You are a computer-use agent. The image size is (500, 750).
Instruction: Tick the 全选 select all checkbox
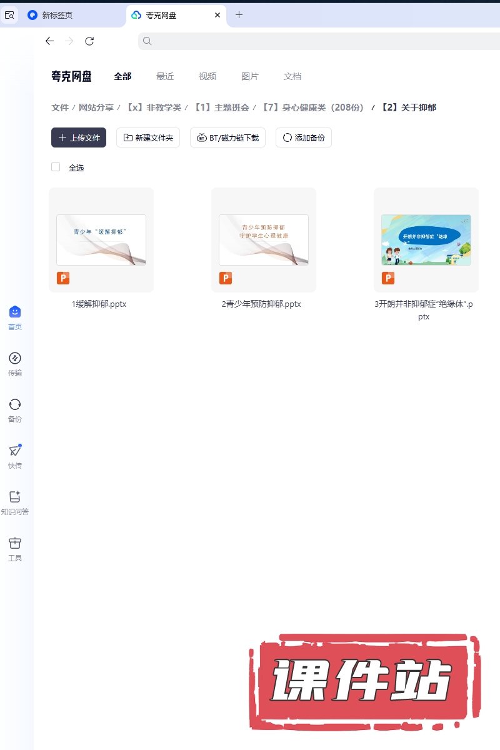coord(56,167)
